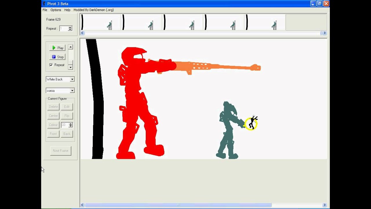Screen dimensions: 371x209
Task: Select the fourth frame thumbnail in timeline
Action: 224,22
